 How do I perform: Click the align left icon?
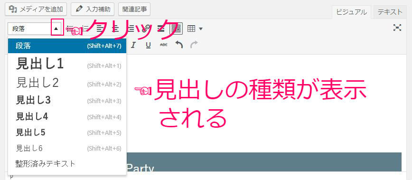(x=100, y=29)
